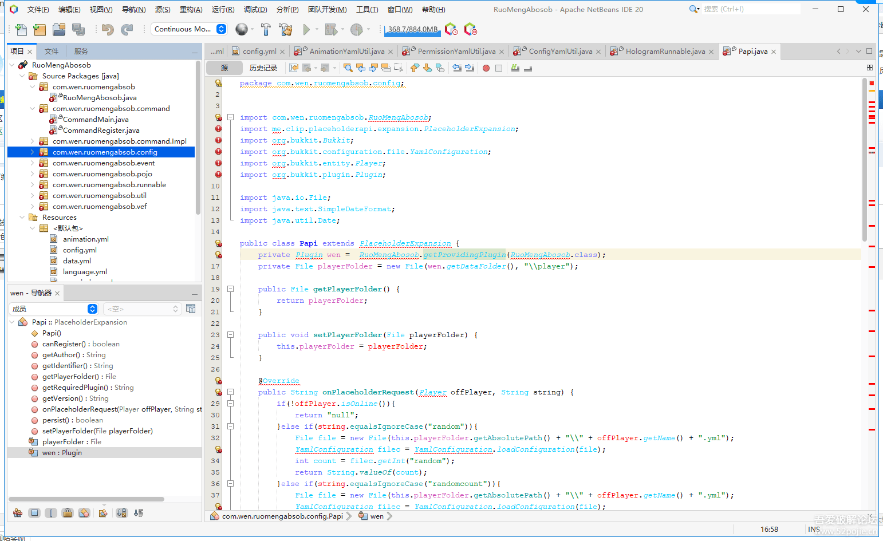The width and height of the screenshot is (883, 541).
Task: Click the New Project toolbar icon
Action: click(40, 29)
